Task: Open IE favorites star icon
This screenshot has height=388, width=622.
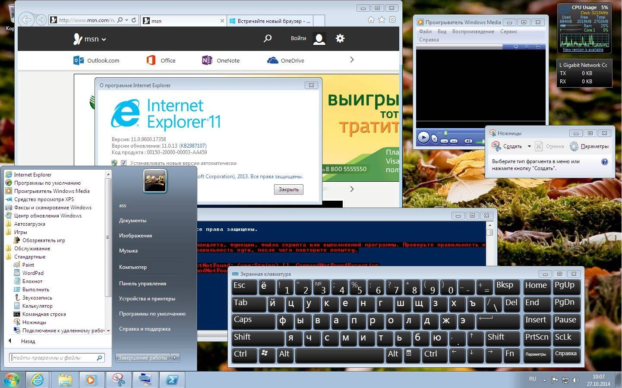Action: pos(382,19)
